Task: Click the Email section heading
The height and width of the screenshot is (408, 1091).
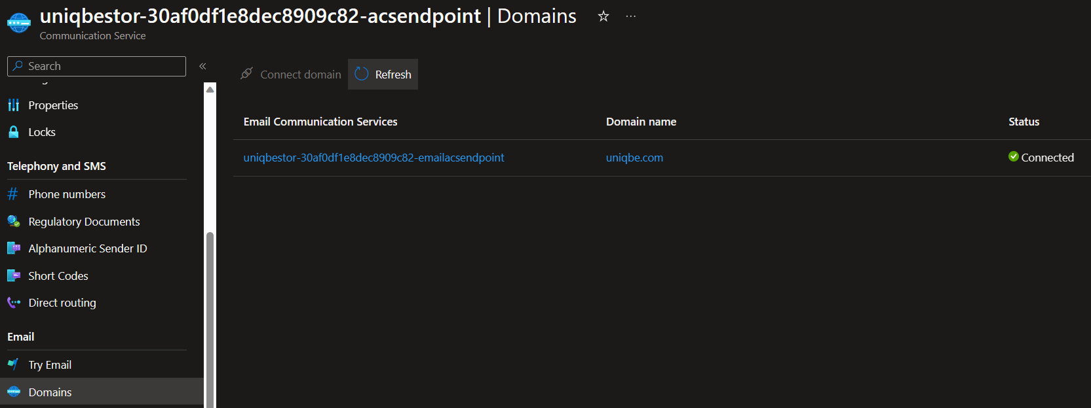Action: (x=21, y=337)
